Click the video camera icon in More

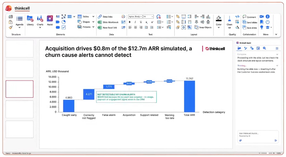click(x=262, y=16)
